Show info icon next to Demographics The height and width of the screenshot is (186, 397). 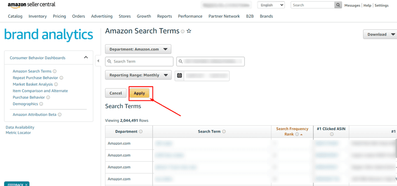point(41,104)
